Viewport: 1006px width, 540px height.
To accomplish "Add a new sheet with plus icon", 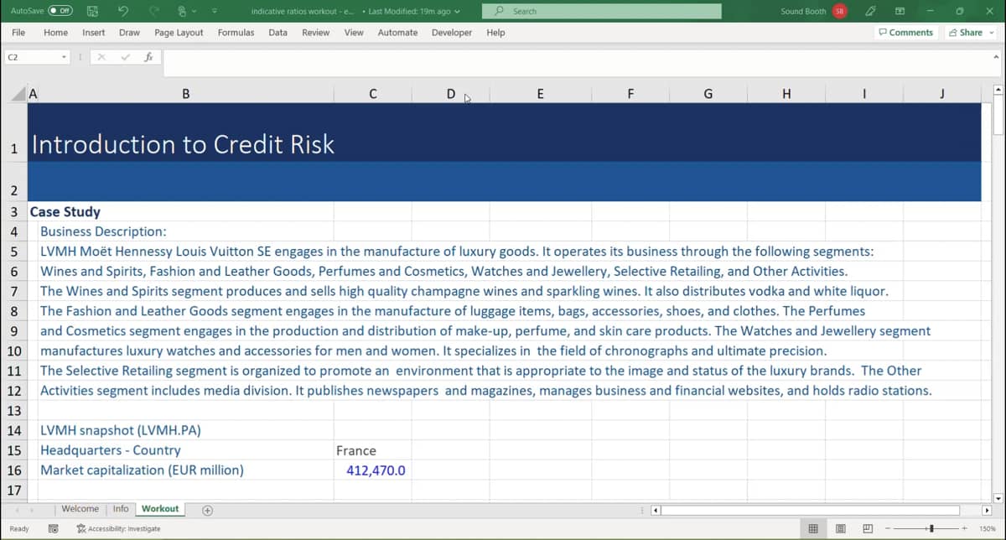I will [x=207, y=509].
